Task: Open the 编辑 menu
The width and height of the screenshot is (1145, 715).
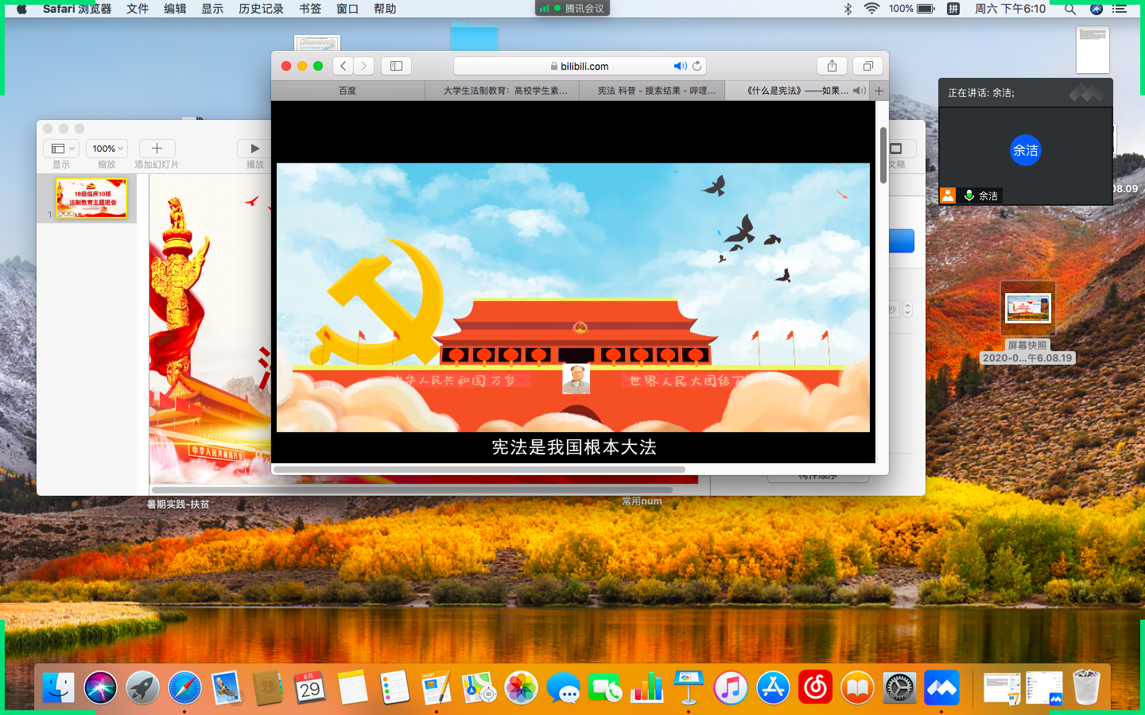Action: [x=175, y=9]
